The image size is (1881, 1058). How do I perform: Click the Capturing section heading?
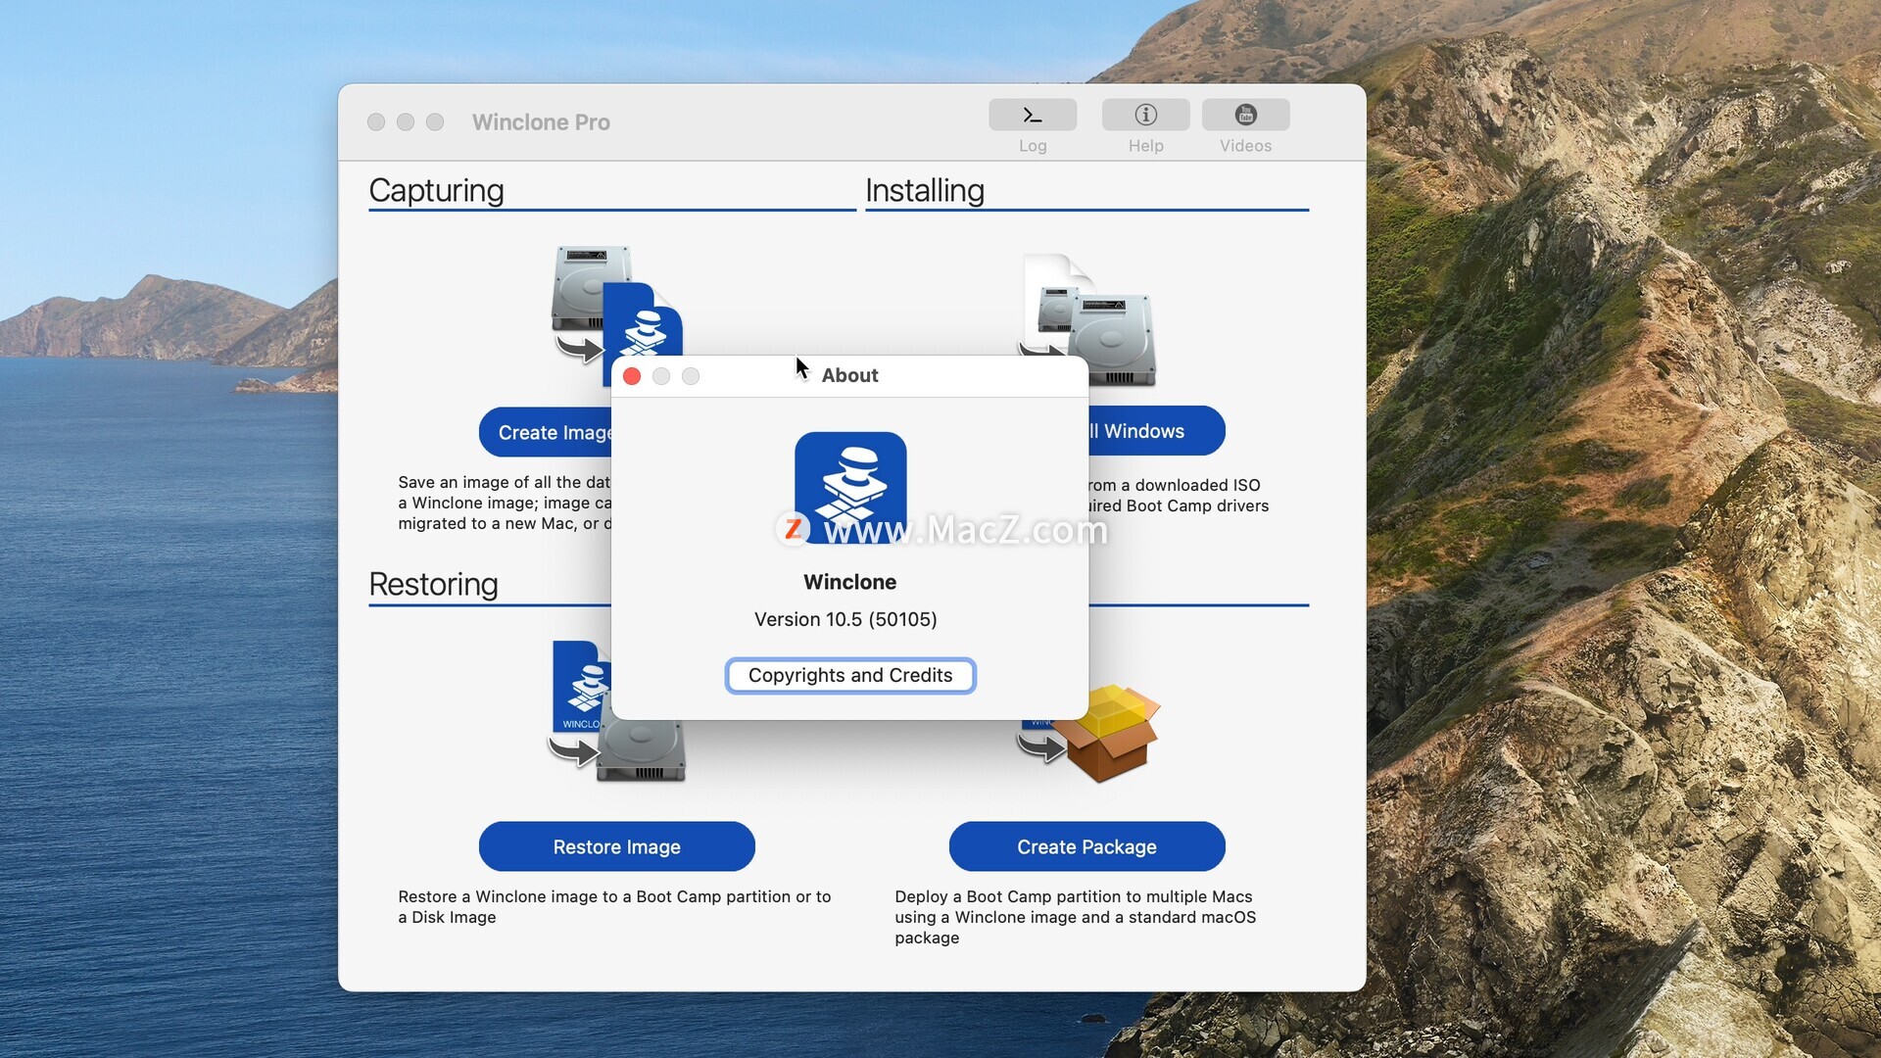[x=436, y=190]
